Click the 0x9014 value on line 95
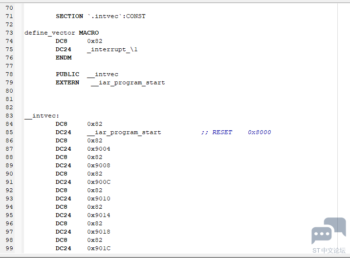This screenshot has width=350, height=258. [x=99, y=215]
